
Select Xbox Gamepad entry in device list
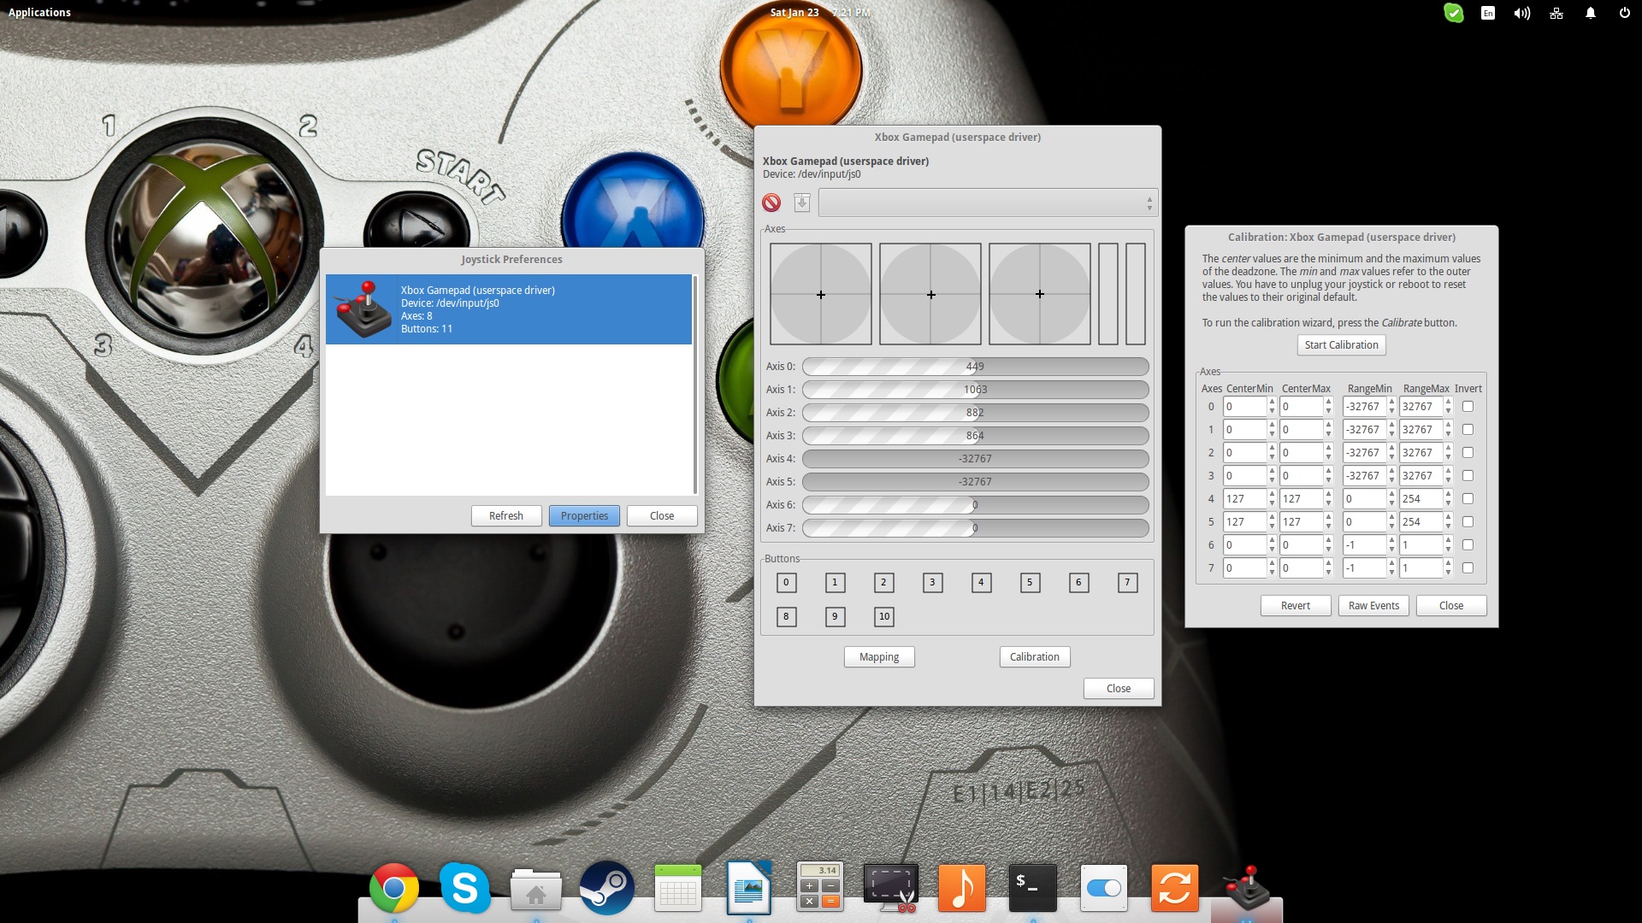pyautogui.click(x=509, y=309)
